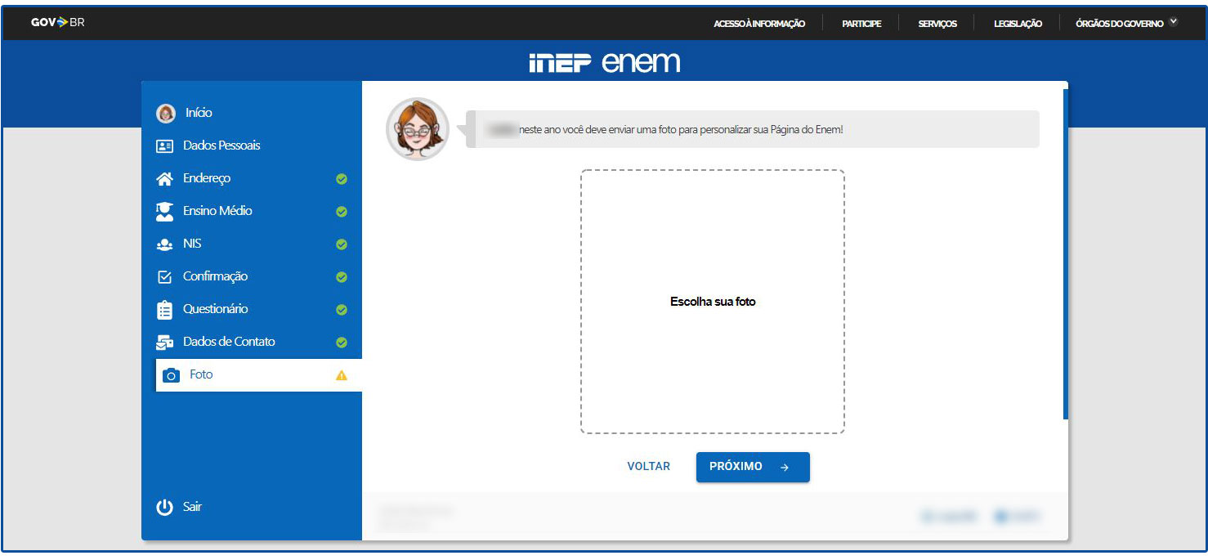Click green check beside Dados de Contato

(342, 343)
